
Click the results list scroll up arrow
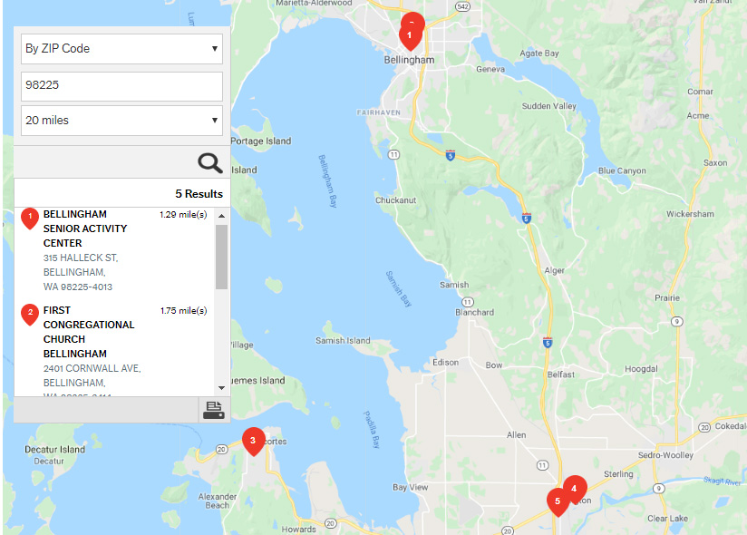[x=221, y=216]
